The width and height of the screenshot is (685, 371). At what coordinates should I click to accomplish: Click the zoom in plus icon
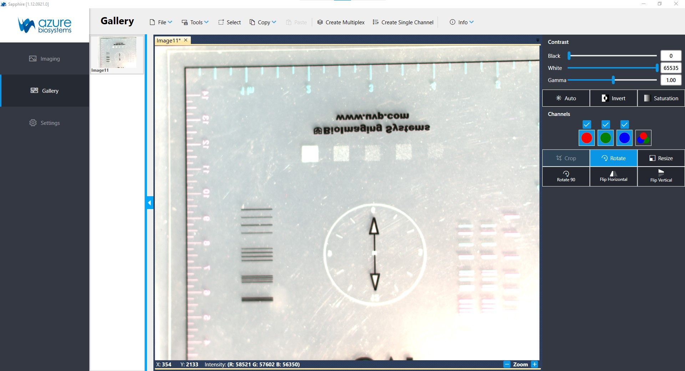534,364
